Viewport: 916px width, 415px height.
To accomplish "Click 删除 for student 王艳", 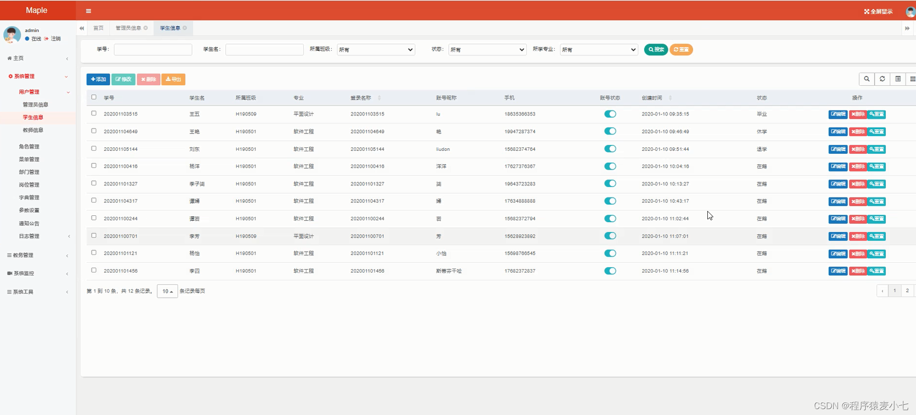I will click(858, 132).
